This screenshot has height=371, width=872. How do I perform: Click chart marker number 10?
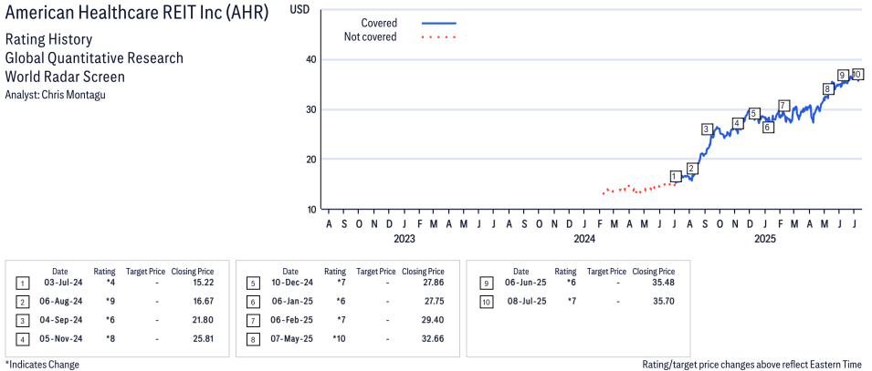coord(856,74)
